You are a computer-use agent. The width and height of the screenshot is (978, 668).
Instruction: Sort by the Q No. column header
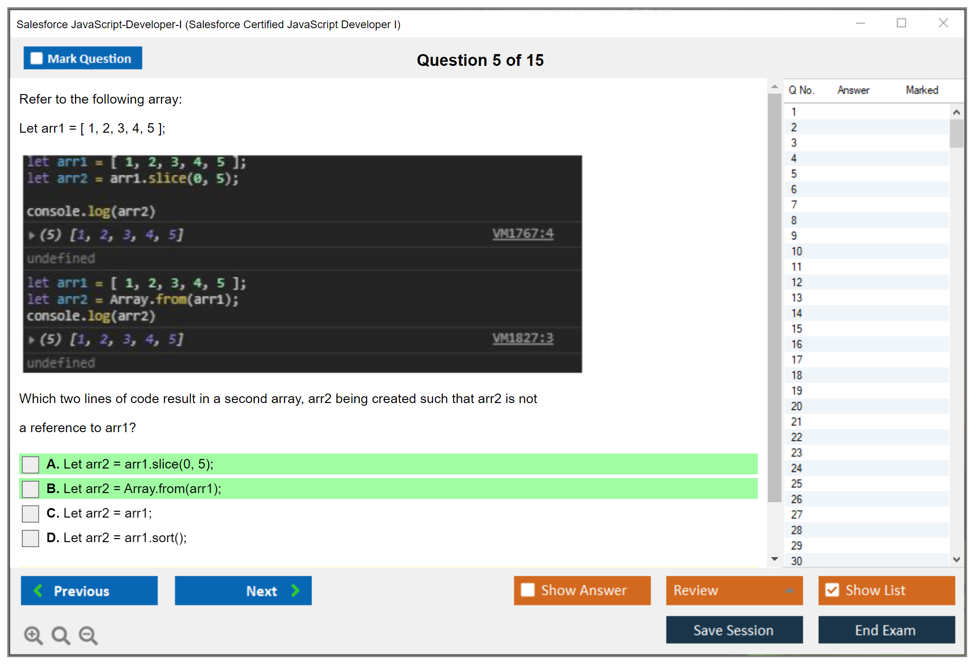(801, 90)
